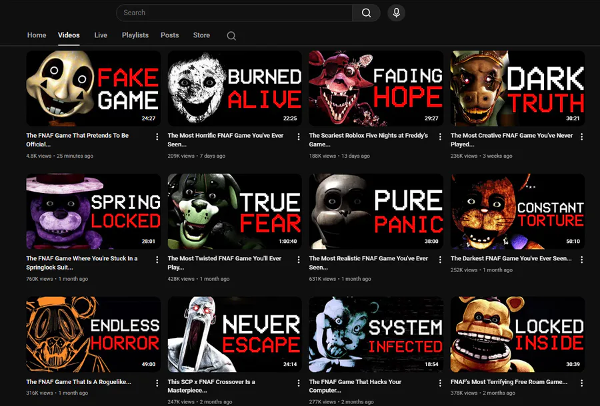
Task: Click title 'This SCP x FNAF Crossover Is a Masterpiece...'
Action: tap(211, 386)
